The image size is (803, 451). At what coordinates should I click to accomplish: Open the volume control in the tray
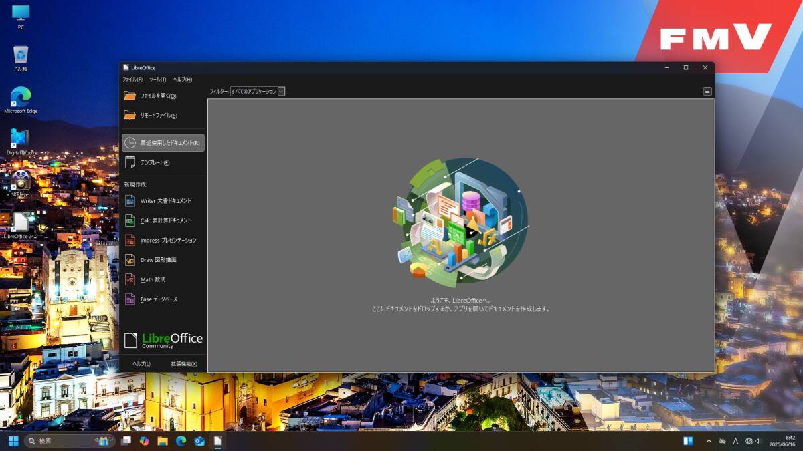pyautogui.click(x=758, y=441)
